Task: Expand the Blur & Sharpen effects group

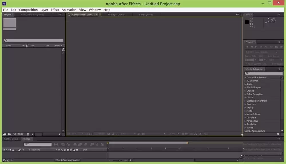Action: (x=245, y=87)
